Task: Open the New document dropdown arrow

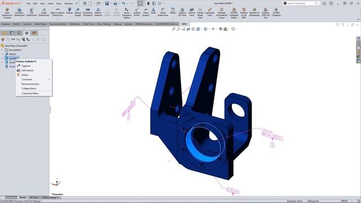Action: (x=94, y=3)
